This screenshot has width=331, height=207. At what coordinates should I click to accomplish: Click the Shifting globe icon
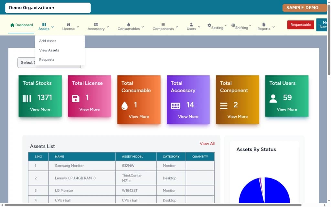233,25
